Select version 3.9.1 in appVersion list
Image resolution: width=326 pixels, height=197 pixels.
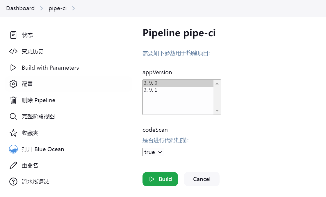(178, 90)
